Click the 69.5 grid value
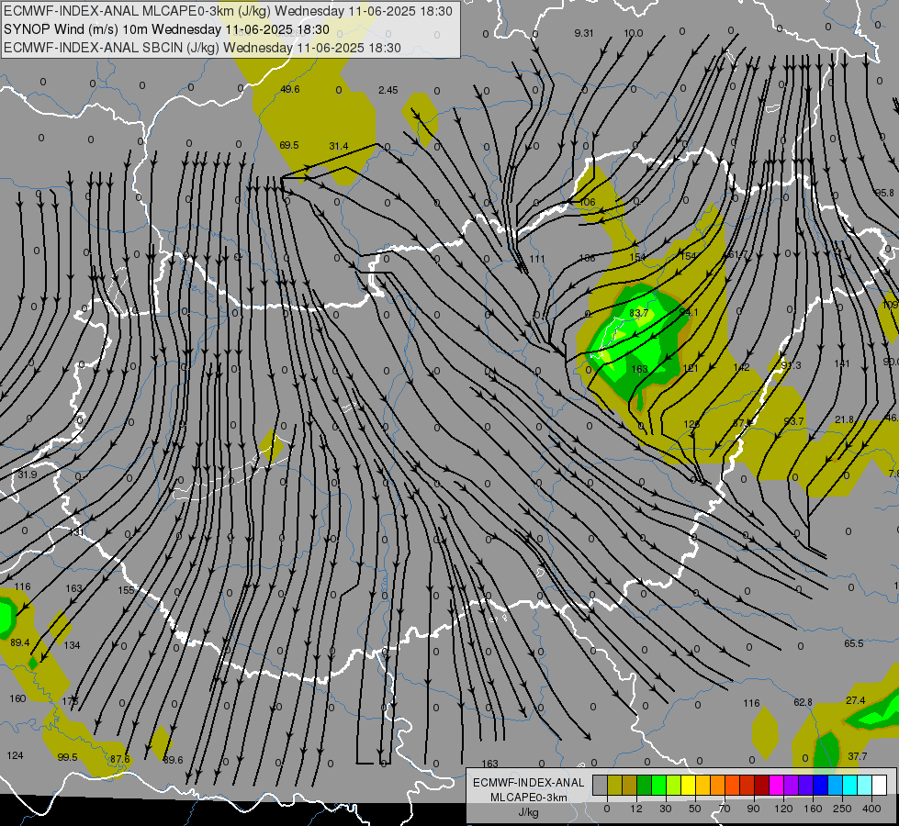 point(289,145)
